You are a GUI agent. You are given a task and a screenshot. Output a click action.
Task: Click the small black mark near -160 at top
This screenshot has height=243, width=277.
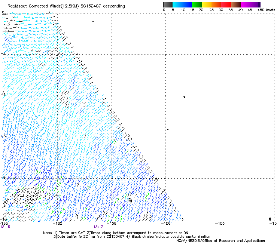click(93, 21)
